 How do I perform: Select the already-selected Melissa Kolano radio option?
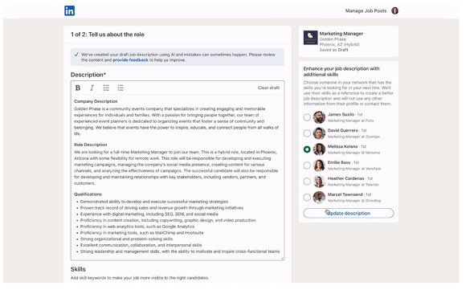pos(307,149)
